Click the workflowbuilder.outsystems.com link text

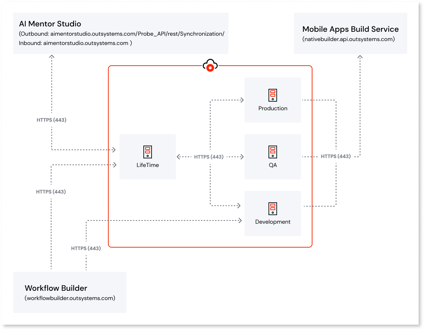pos(70,298)
